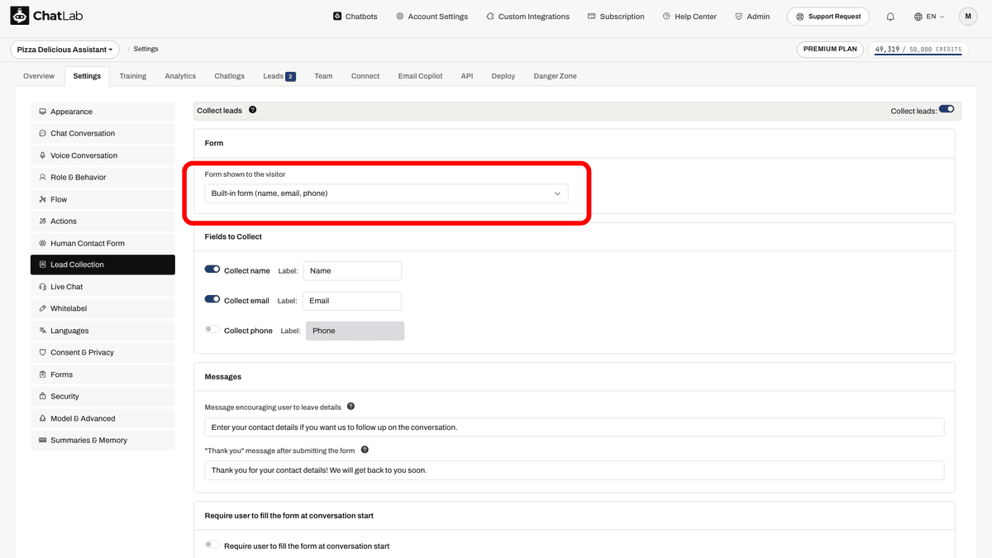Screen dimensions: 992x558
Task: Click help icon beside encouraging message label
Action: click(351, 407)
